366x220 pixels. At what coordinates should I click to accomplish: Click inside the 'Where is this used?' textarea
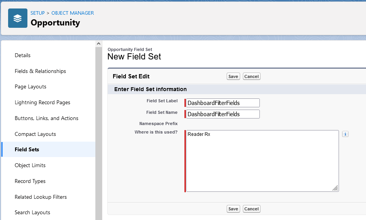pyautogui.click(x=262, y=161)
